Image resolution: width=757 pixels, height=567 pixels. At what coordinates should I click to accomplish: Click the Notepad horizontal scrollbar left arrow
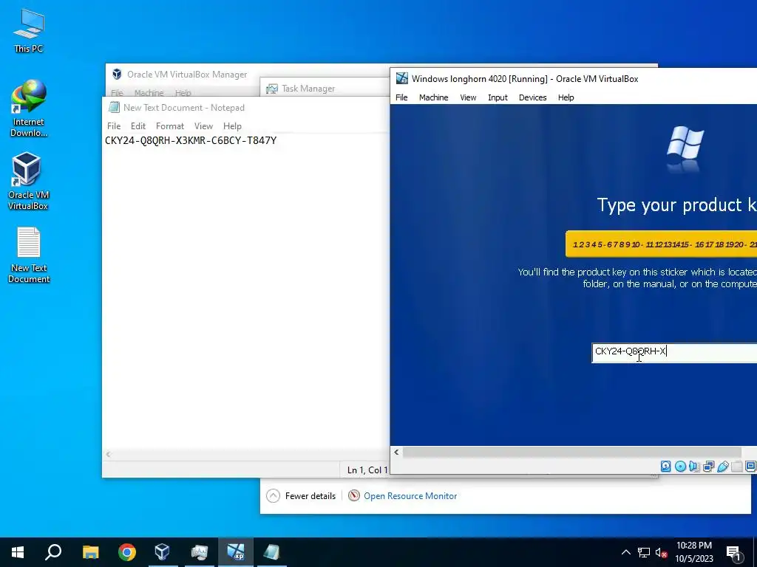coord(108,454)
